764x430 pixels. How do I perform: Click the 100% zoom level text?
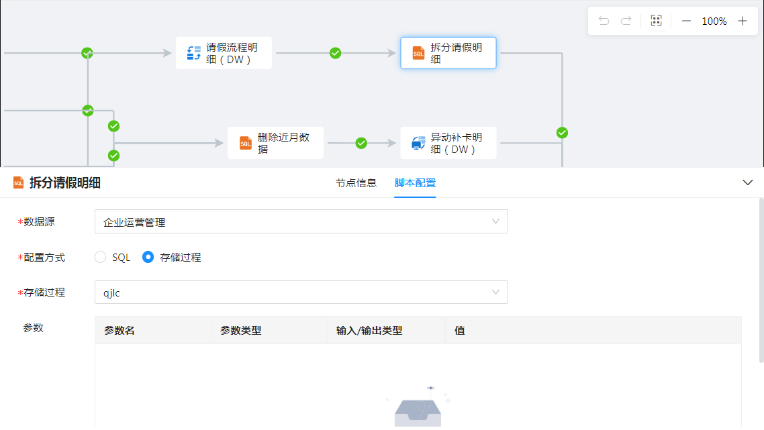coord(714,21)
